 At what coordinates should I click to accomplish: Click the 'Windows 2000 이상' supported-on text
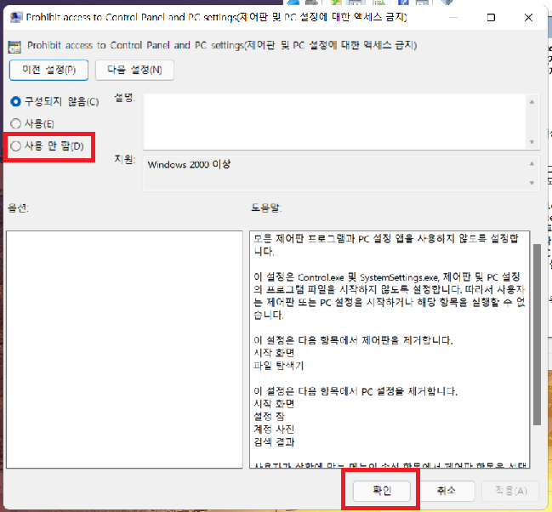[x=189, y=164]
